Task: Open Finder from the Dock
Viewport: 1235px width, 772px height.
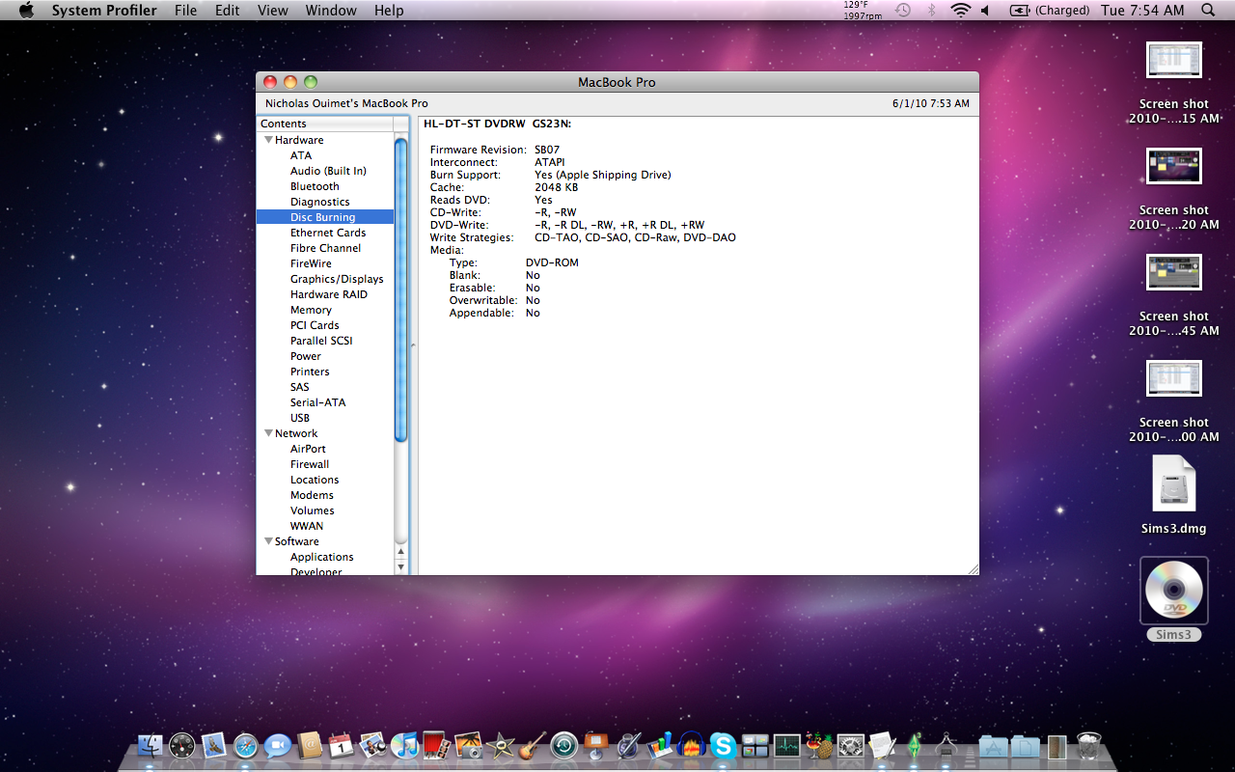Action: point(151,745)
